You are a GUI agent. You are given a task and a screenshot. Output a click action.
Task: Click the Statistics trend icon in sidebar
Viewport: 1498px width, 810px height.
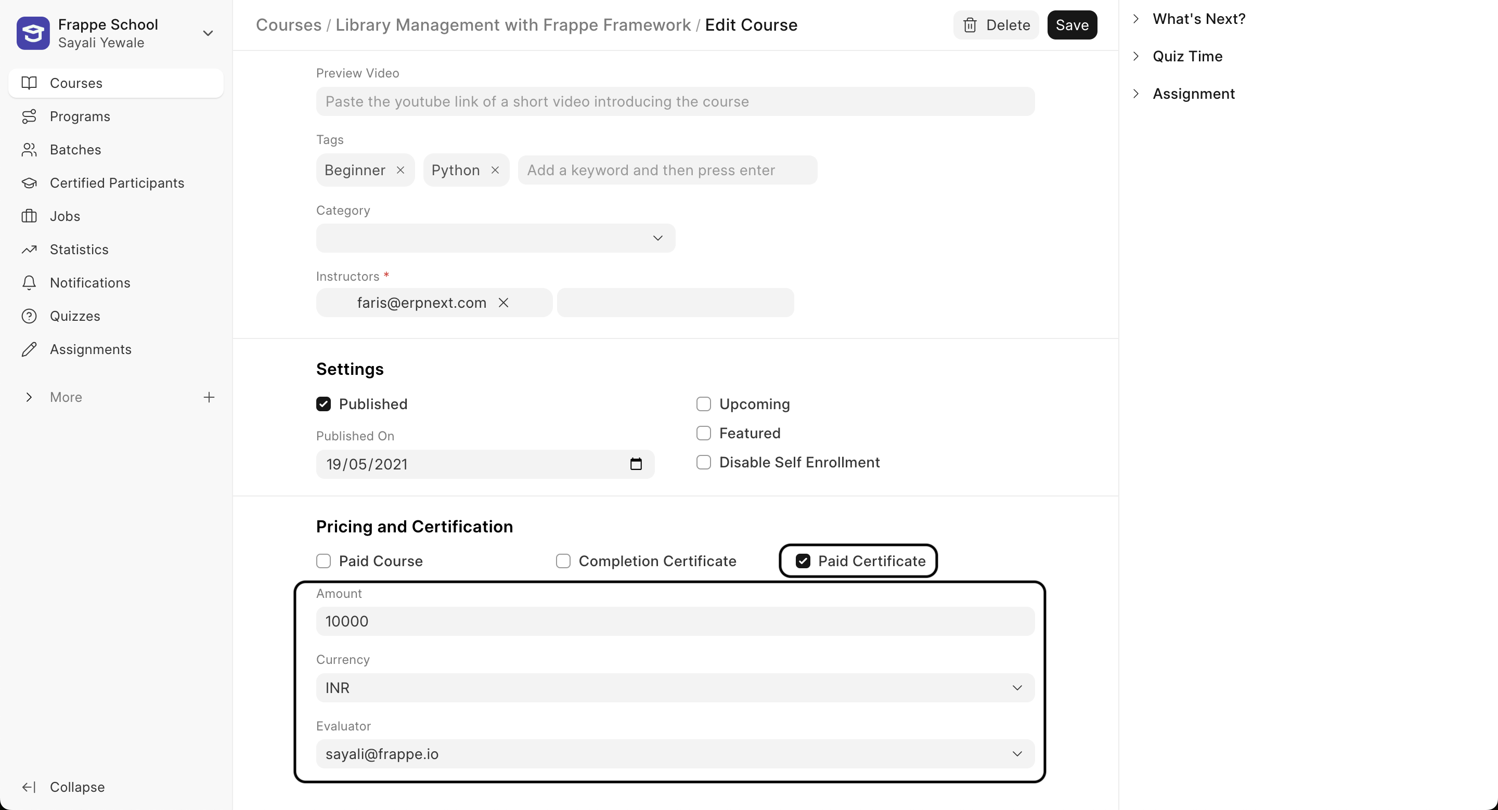[29, 250]
